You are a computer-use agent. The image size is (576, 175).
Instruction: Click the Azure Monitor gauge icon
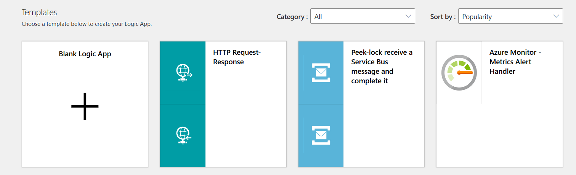[x=459, y=73]
